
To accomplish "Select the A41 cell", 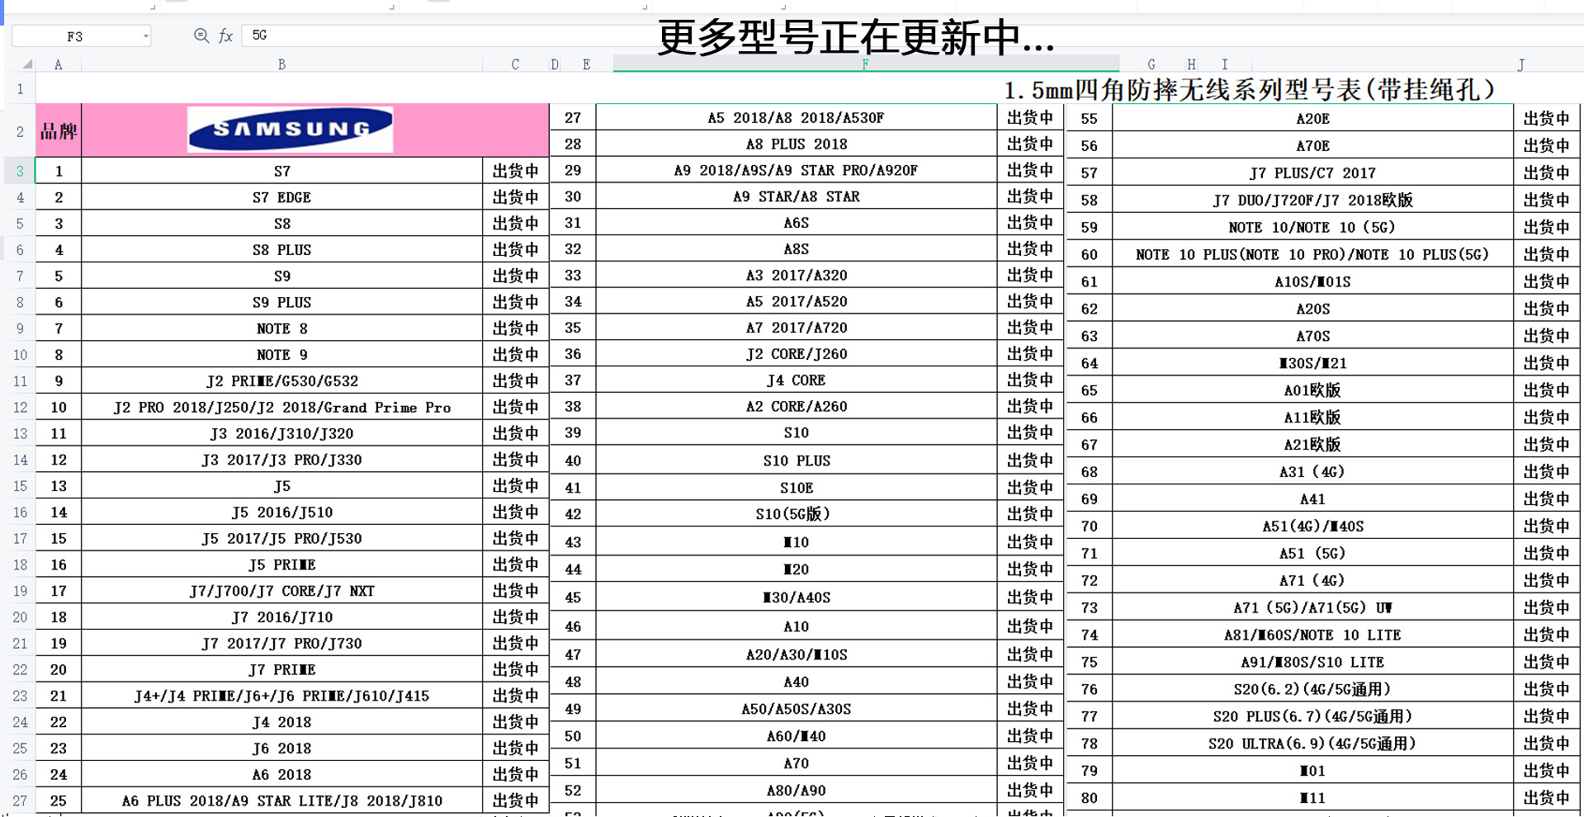I will coord(1312,499).
